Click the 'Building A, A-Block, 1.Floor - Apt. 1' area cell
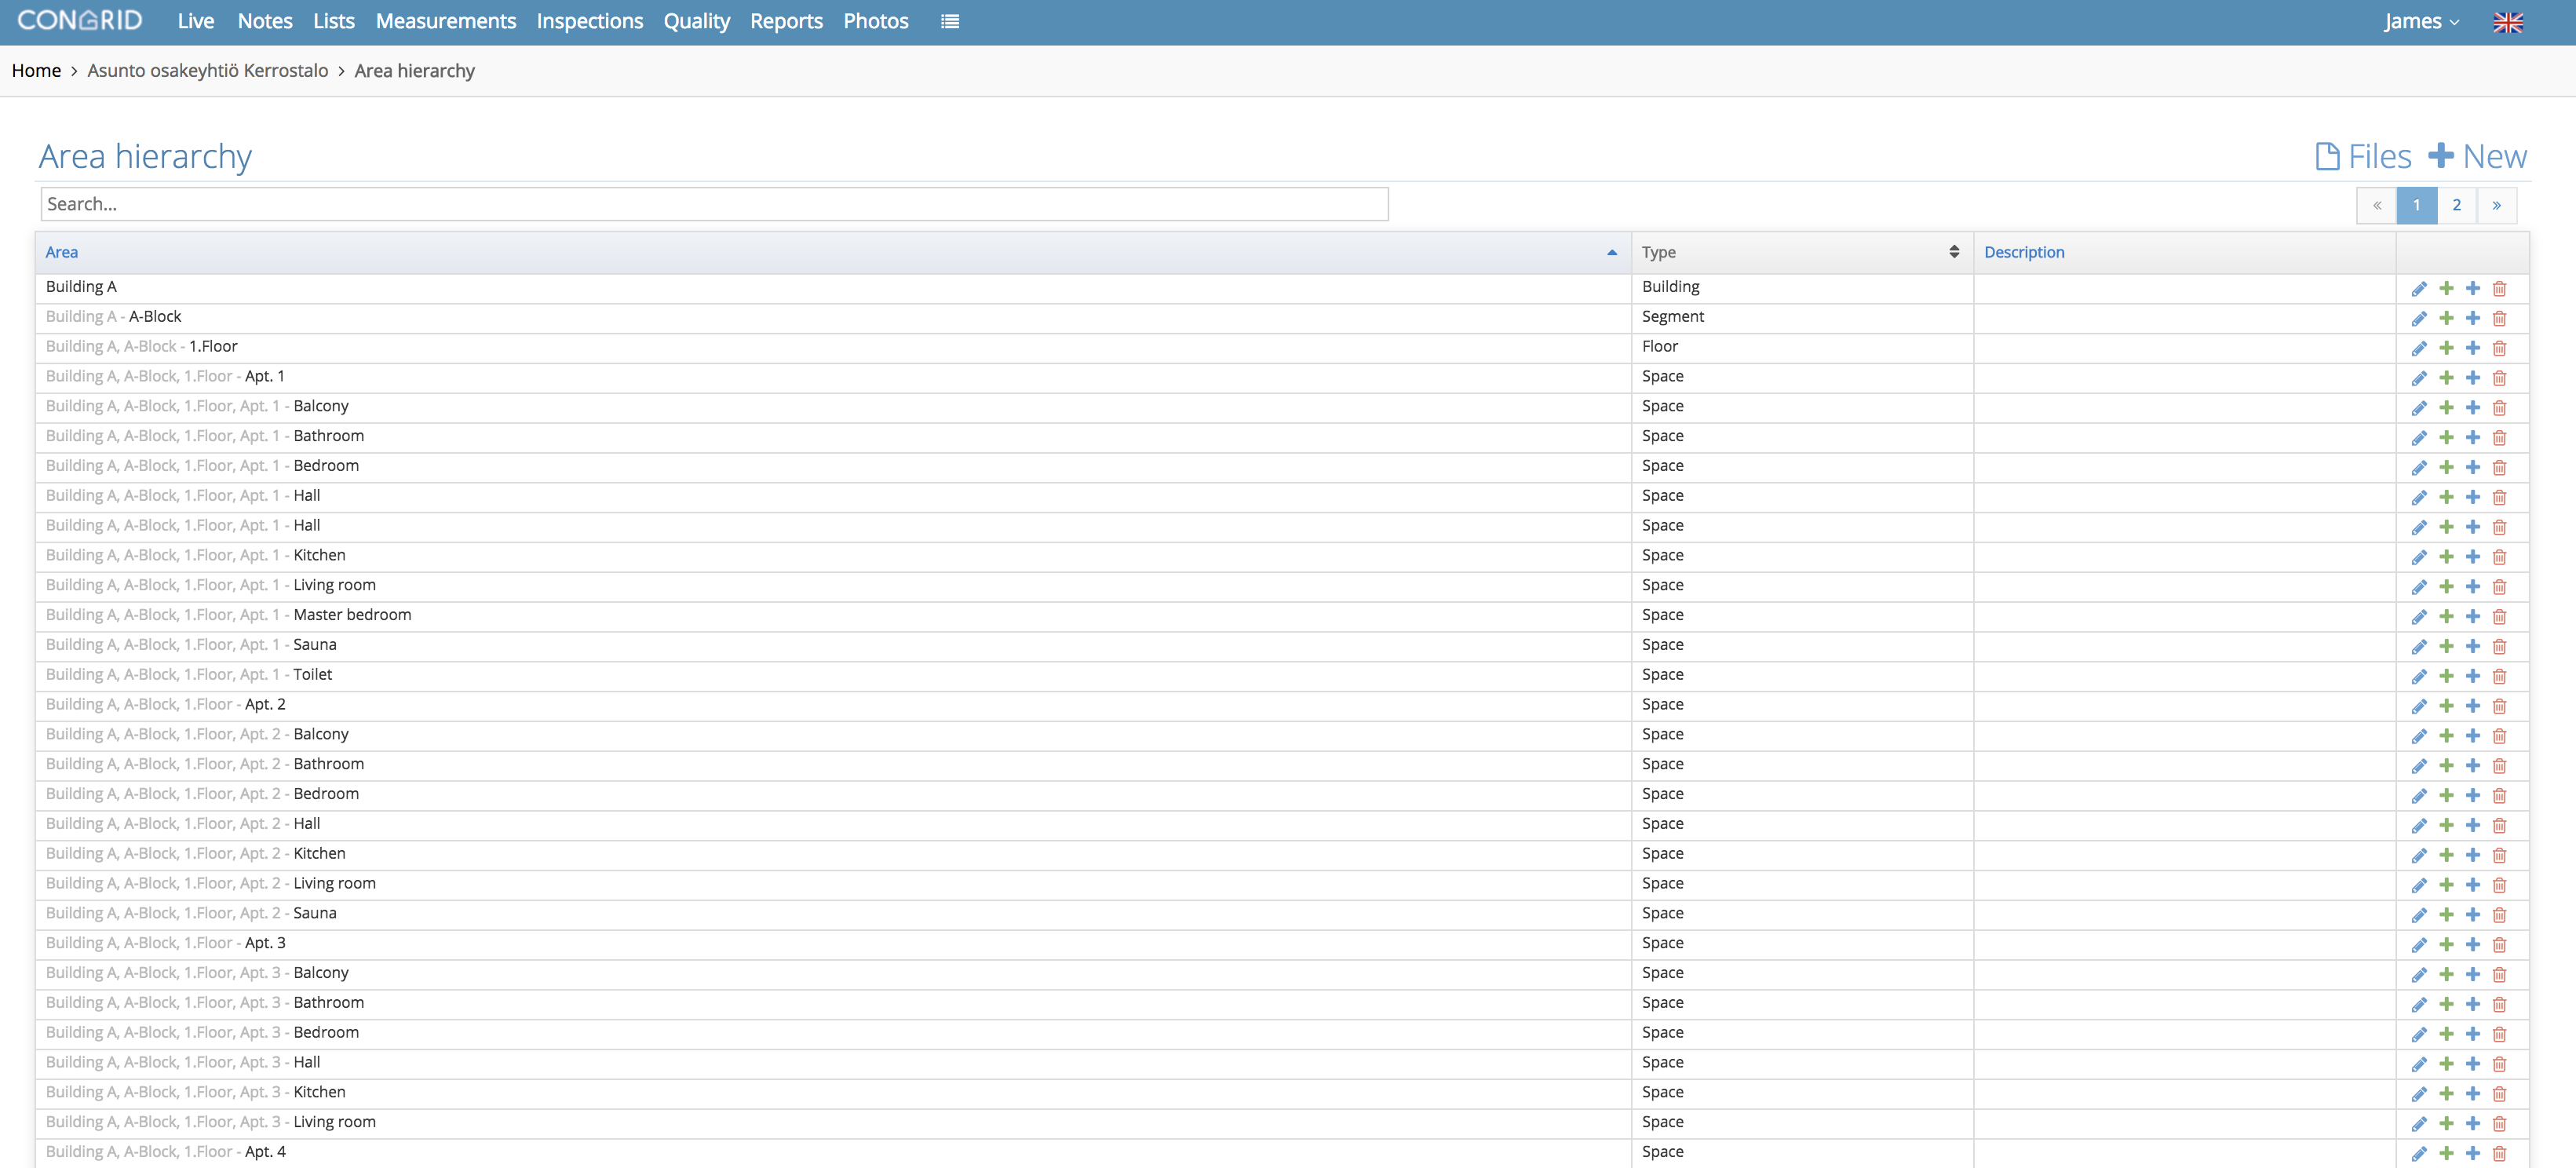Image resolution: width=2576 pixels, height=1168 pixels. tap(833, 377)
